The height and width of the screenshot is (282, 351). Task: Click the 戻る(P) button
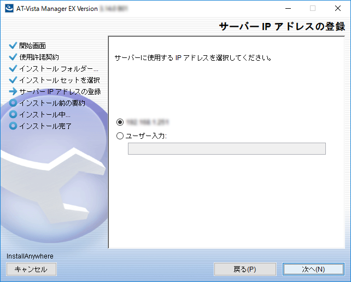tap(245, 269)
